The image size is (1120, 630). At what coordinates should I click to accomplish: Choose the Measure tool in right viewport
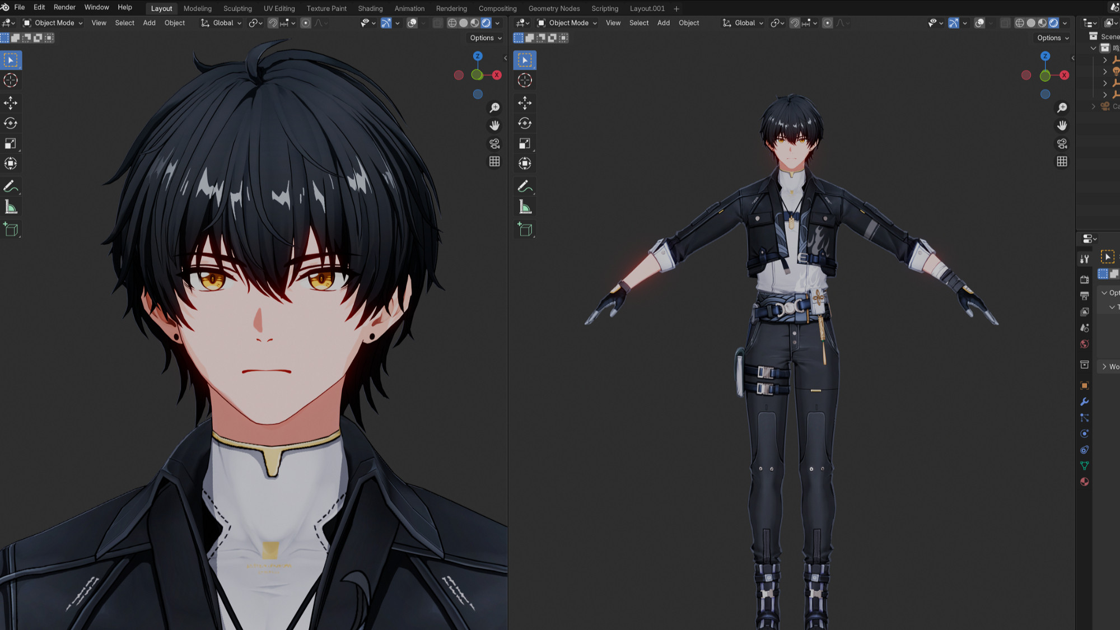tap(525, 208)
